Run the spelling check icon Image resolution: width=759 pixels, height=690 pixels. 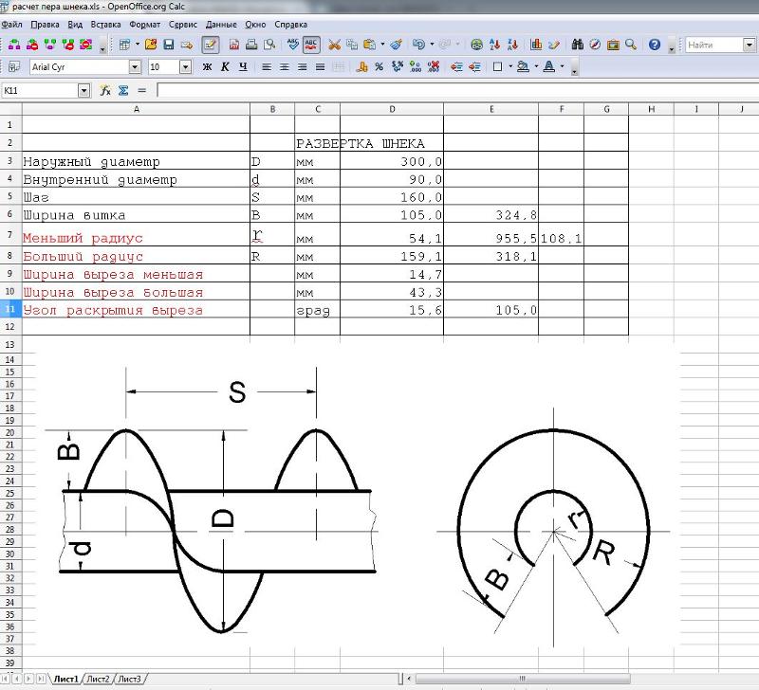(293, 45)
